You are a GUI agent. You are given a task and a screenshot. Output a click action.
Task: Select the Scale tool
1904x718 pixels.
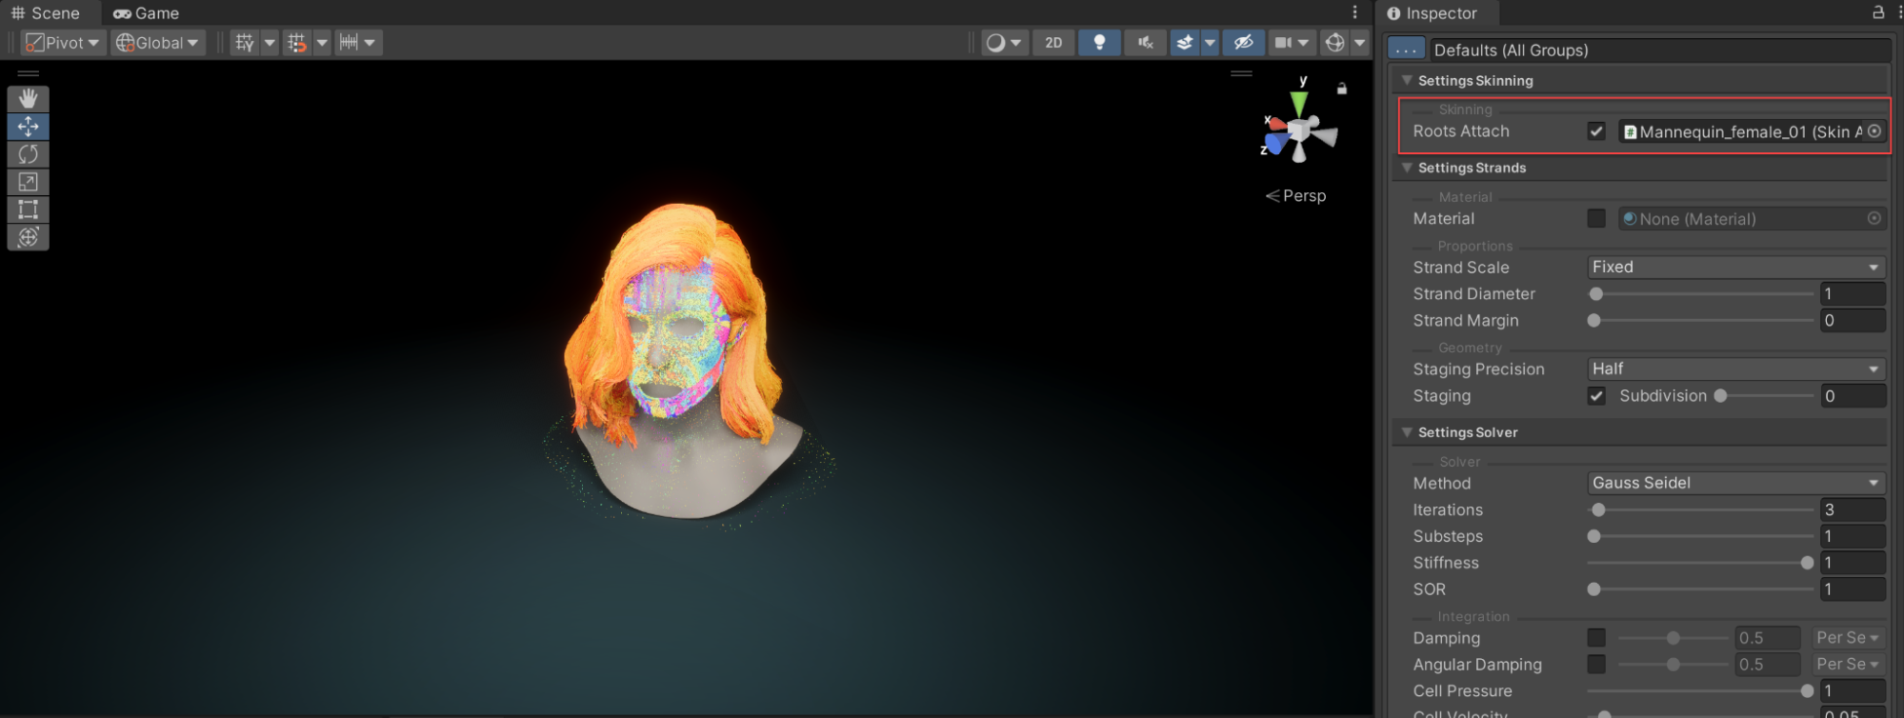(28, 182)
